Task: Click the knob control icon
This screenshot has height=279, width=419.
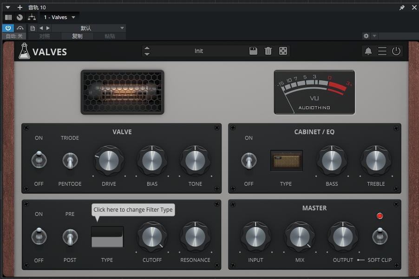Action: [x=20, y=18]
